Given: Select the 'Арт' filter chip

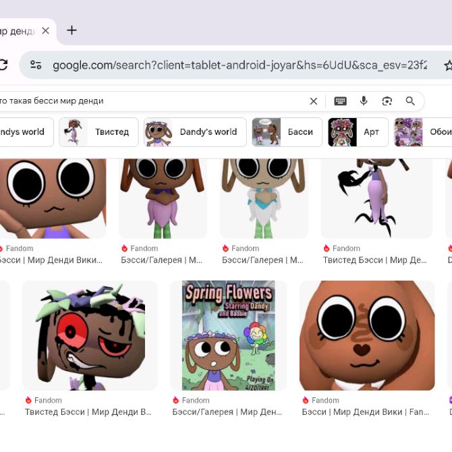Looking at the screenshot, I should 358,132.
